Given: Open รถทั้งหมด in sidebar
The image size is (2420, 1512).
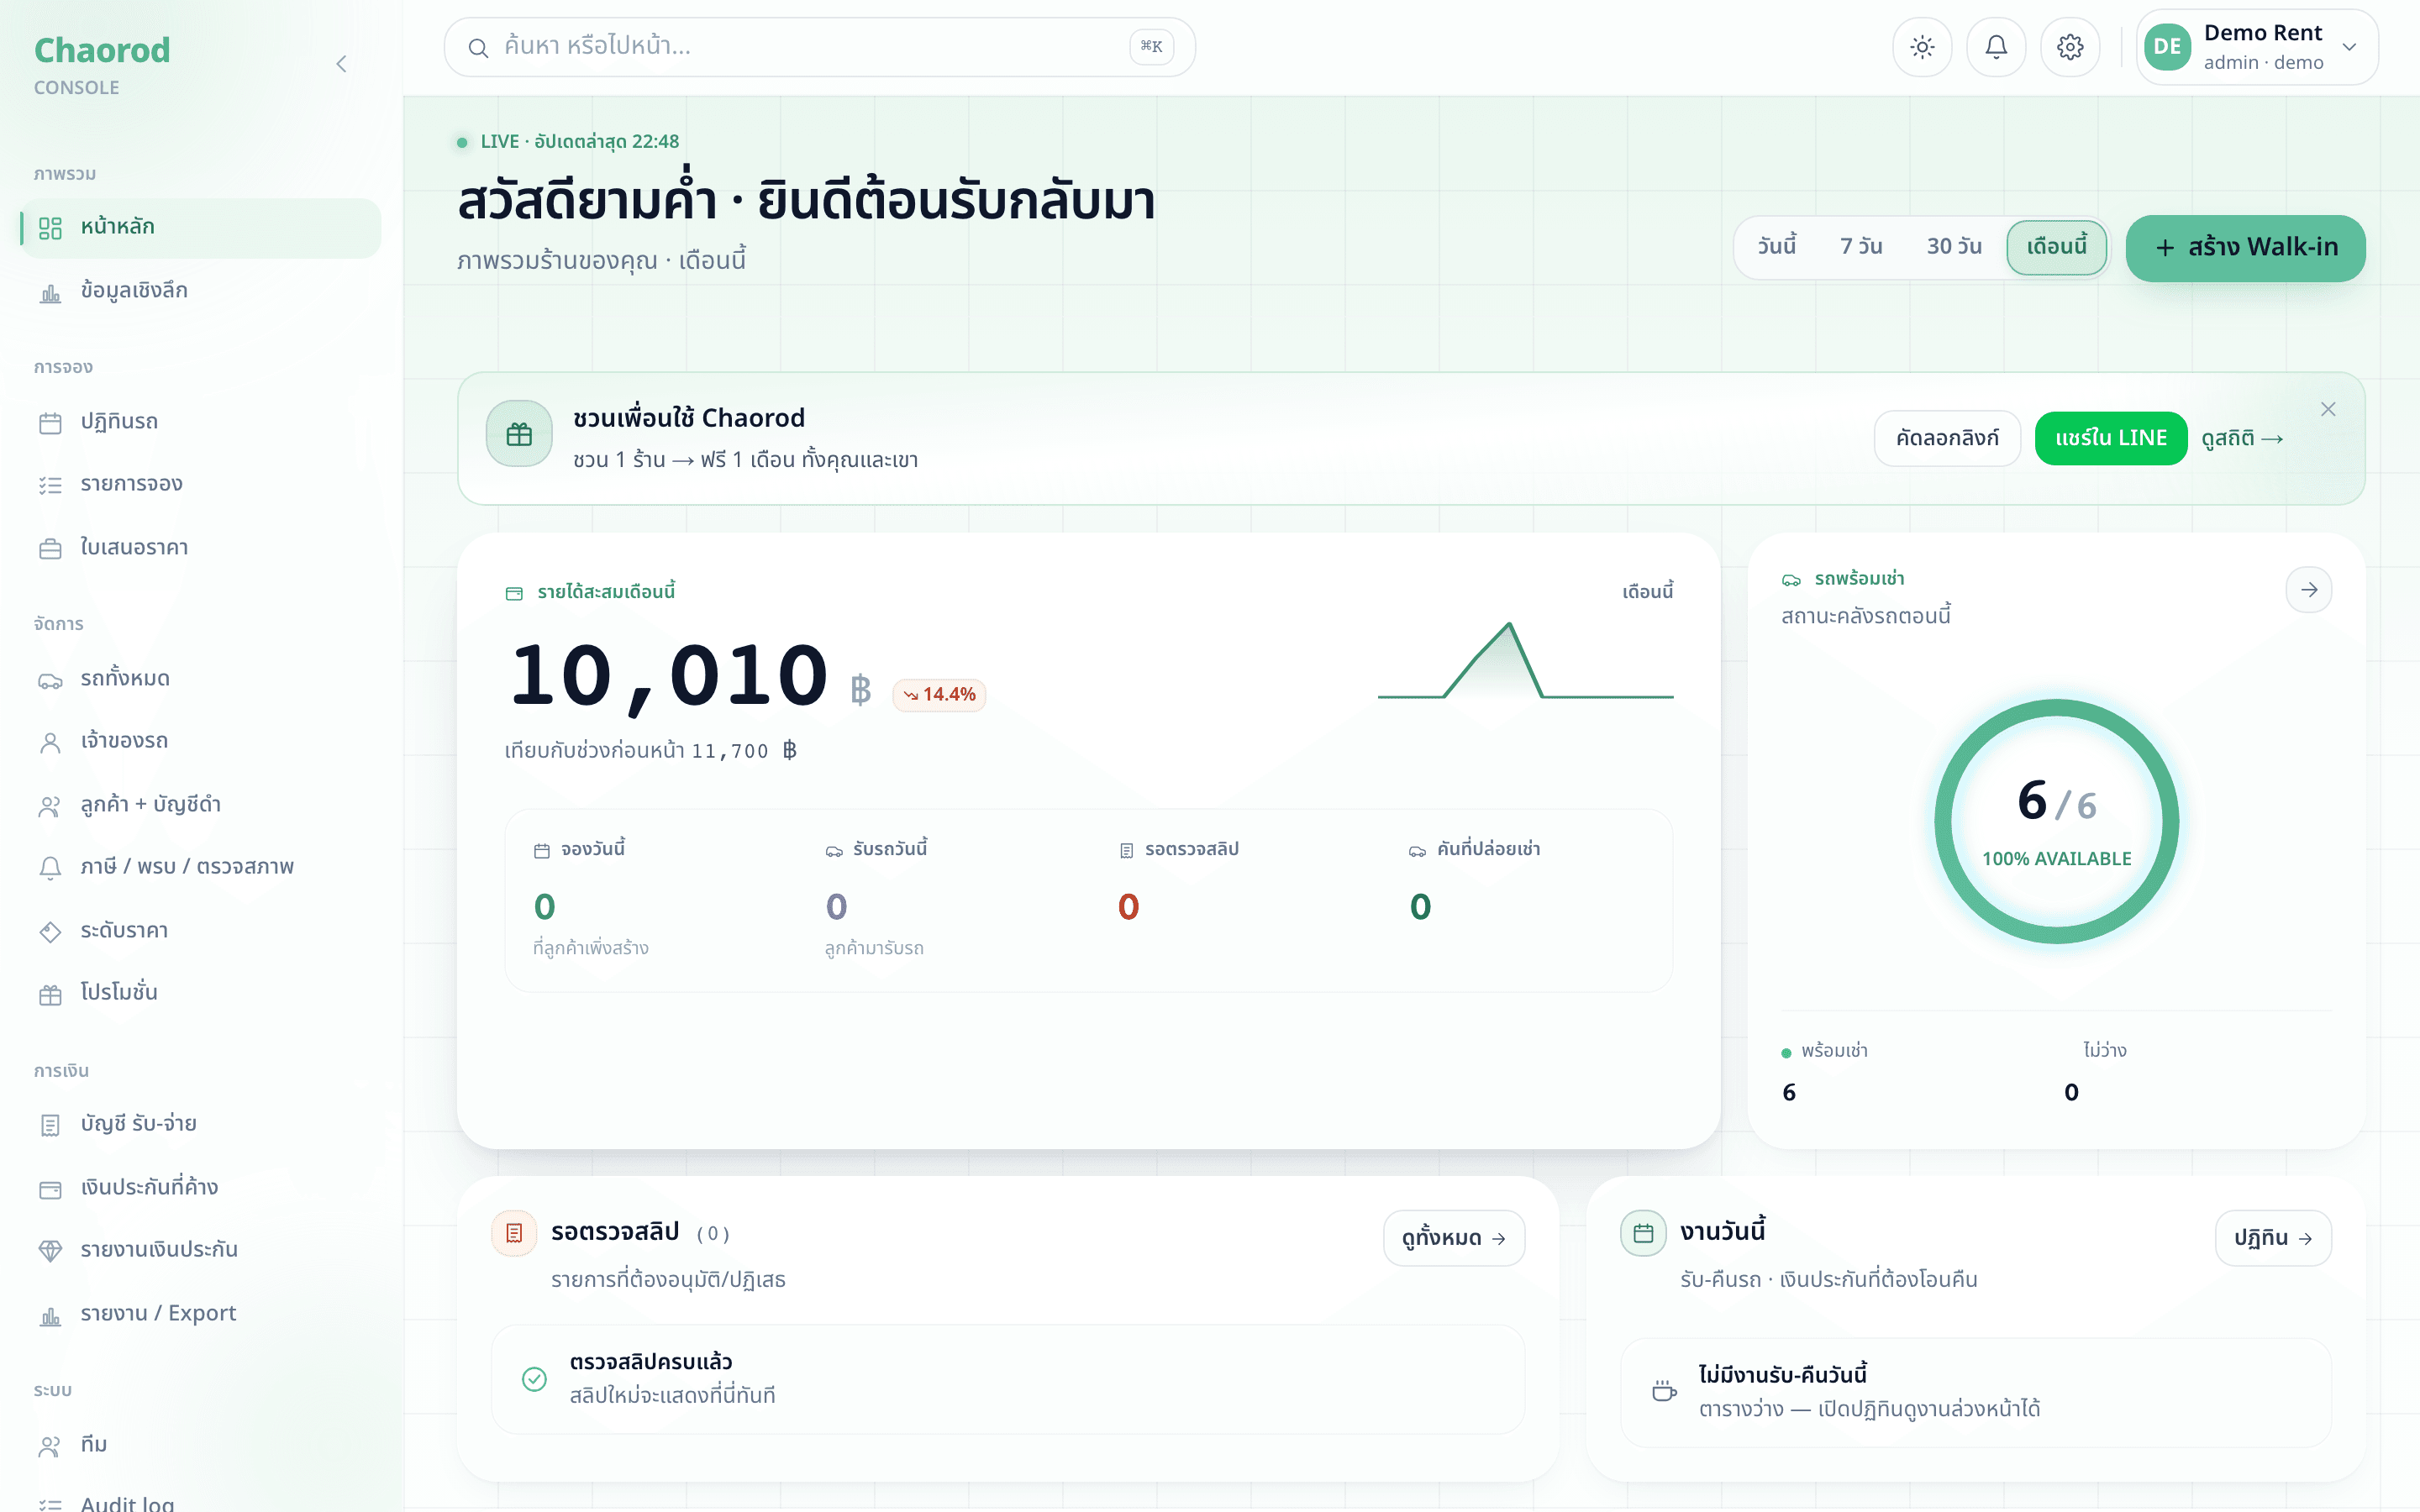Looking at the screenshot, I should 200,679.
